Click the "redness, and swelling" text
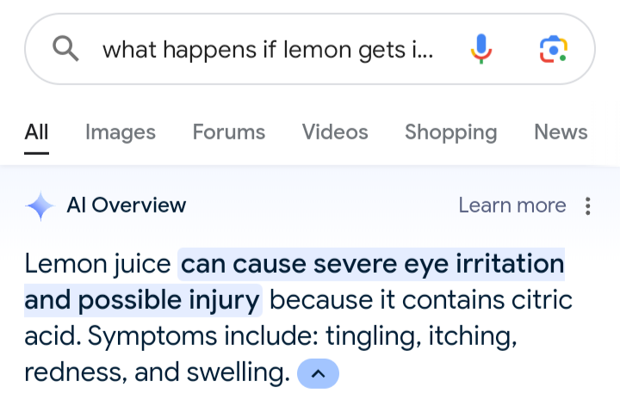 155,374
